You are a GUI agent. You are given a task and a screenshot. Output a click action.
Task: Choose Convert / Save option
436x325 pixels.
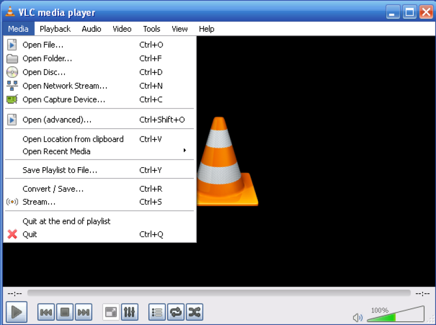point(100,189)
